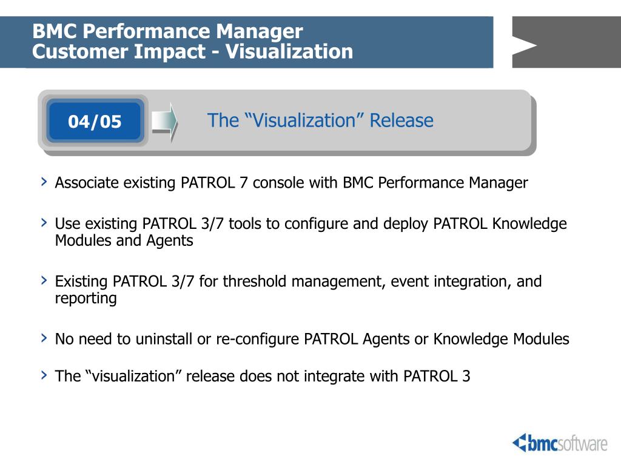
Task: Click chevron bullet before 'No need to uninstall'
Action: coord(44,338)
